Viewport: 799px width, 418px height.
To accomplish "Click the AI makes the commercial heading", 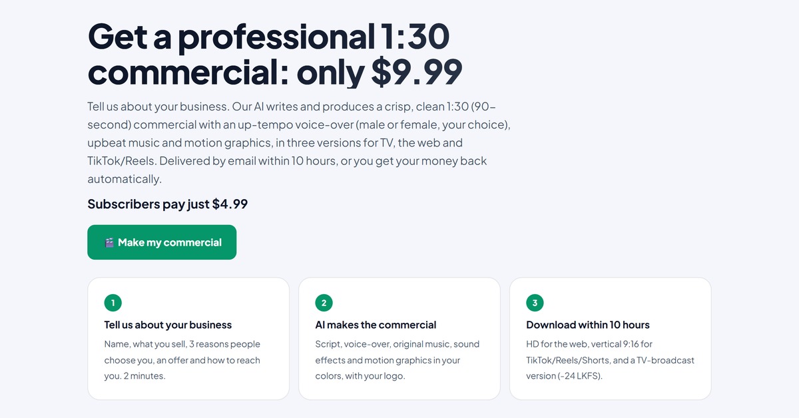I will click(376, 325).
